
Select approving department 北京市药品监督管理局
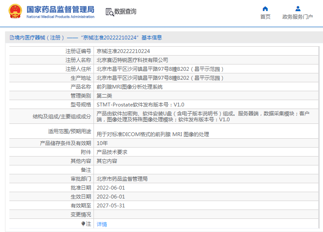(x=122, y=179)
